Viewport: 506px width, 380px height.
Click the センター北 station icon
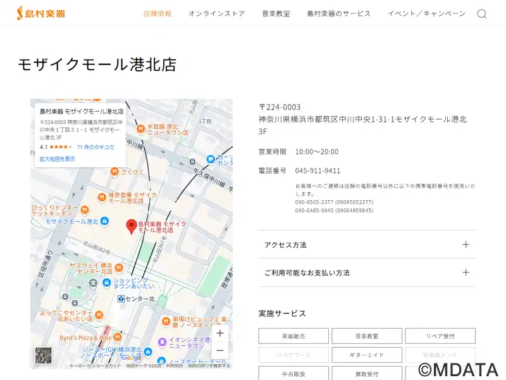pyautogui.click(x=121, y=299)
